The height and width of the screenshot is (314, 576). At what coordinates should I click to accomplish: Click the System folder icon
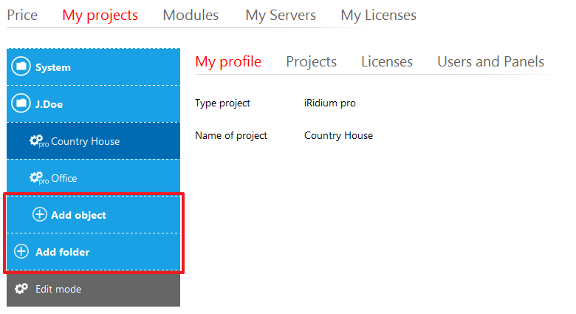21,67
